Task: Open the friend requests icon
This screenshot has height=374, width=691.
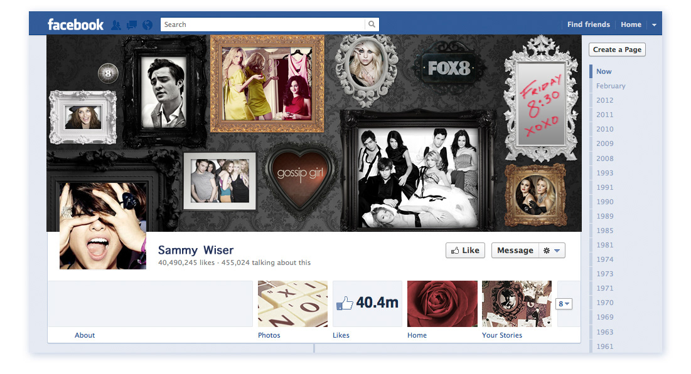Action: 116,25
